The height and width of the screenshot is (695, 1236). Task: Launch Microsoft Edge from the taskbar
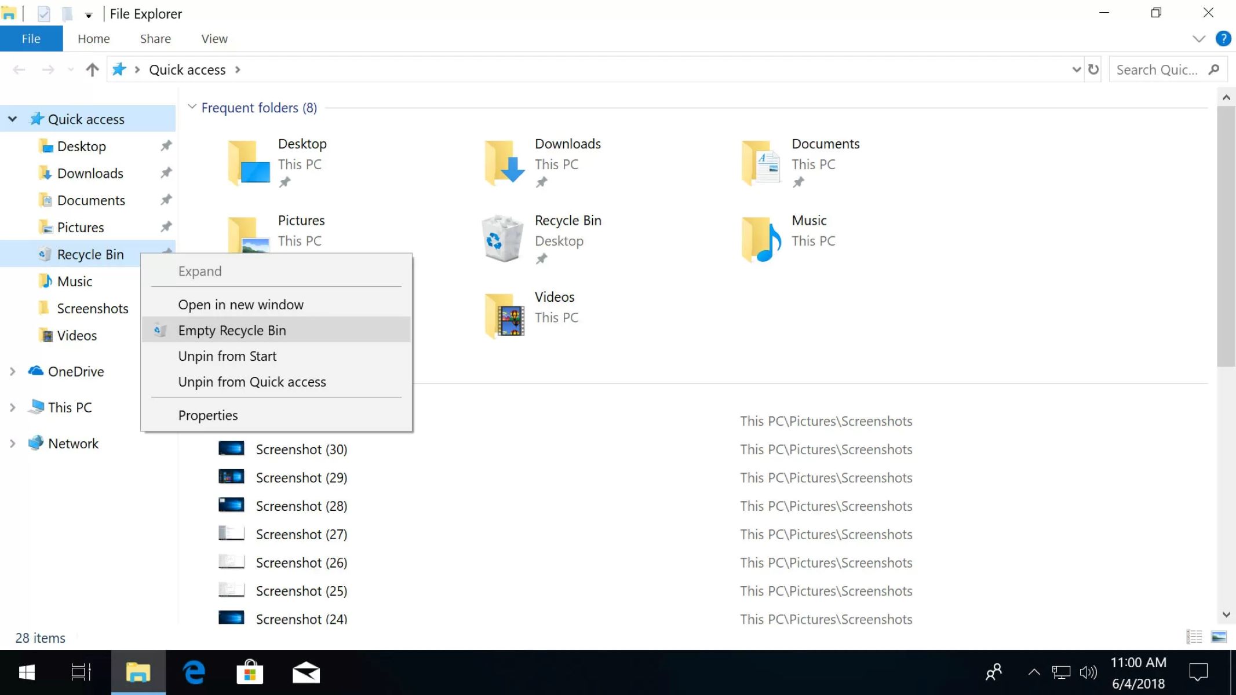(x=194, y=672)
